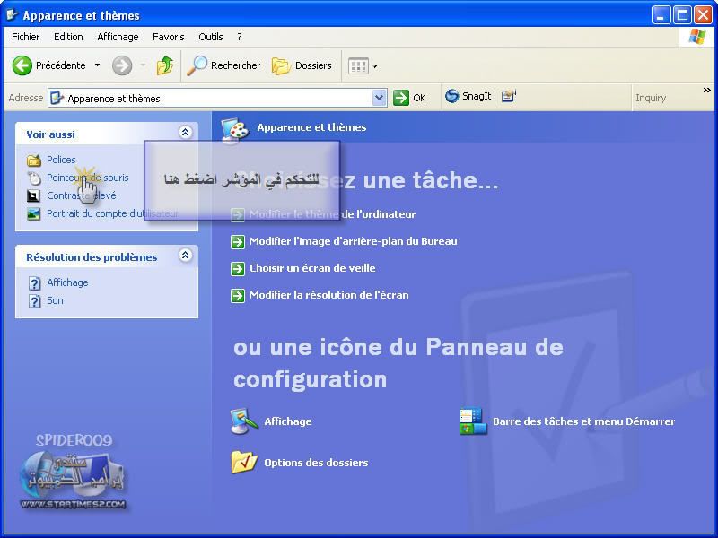
Task: Open Portrait du compte d'utilisateur link
Action: 112,213
